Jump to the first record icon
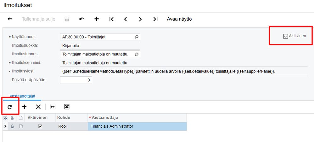 (x=112, y=19)
